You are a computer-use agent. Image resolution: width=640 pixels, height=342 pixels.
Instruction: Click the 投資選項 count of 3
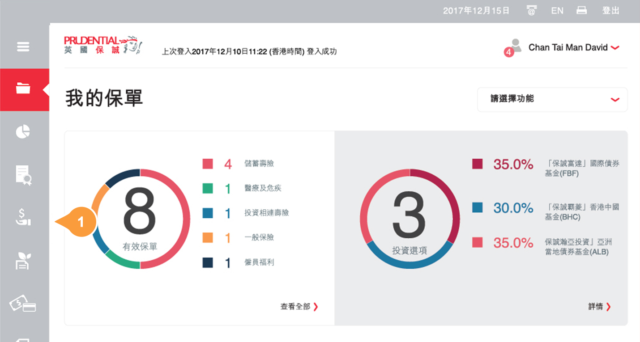(409, 215)
